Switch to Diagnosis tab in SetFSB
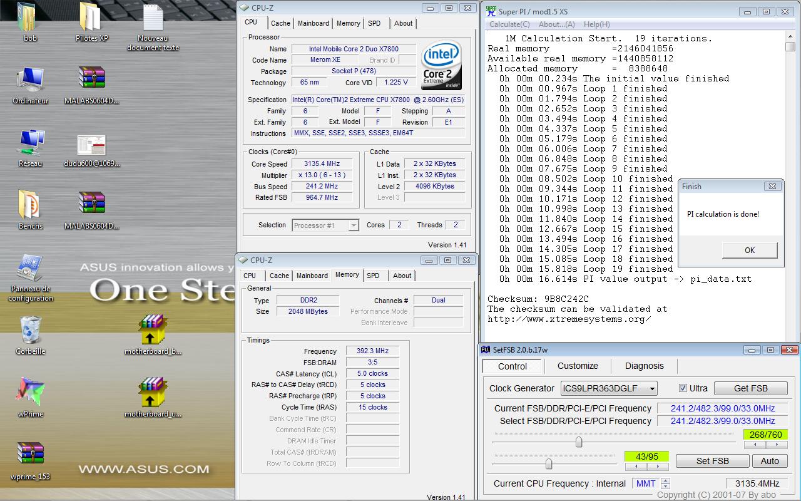 coord(644,366)
